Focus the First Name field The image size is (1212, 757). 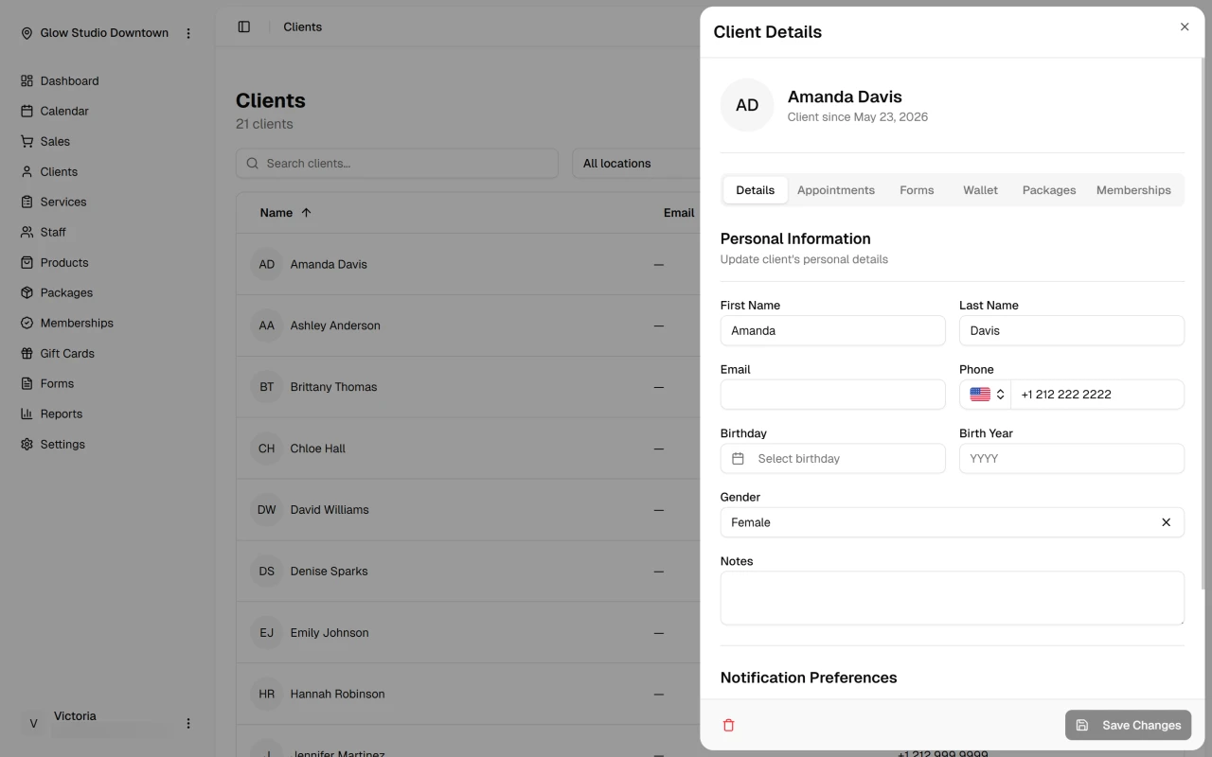[x=833, y=331]
